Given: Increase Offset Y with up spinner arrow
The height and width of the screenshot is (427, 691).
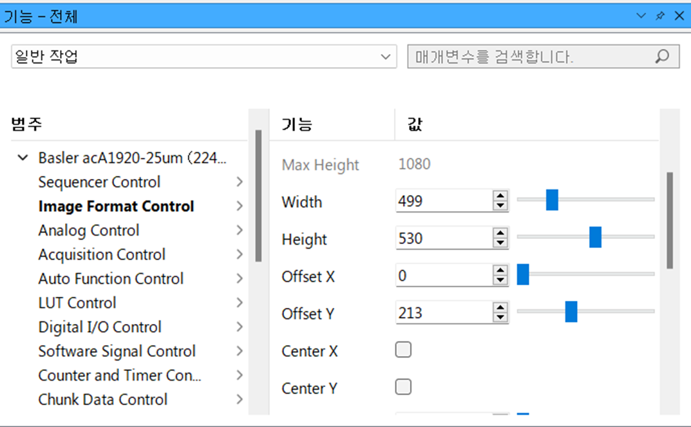Looking at the screenshot, I should 500,308.
